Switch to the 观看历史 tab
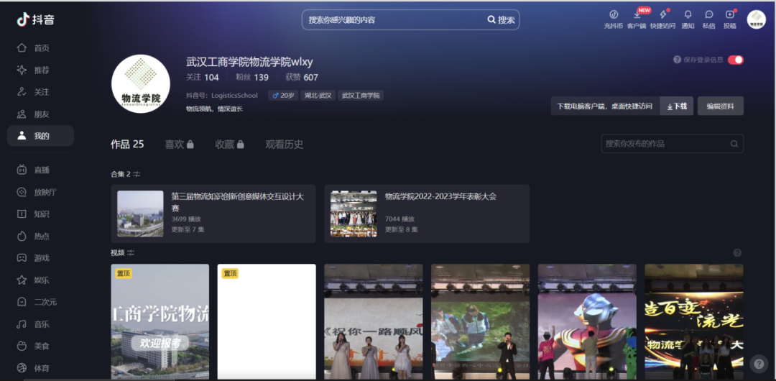 pyautogui.click(x=284, y=144)
